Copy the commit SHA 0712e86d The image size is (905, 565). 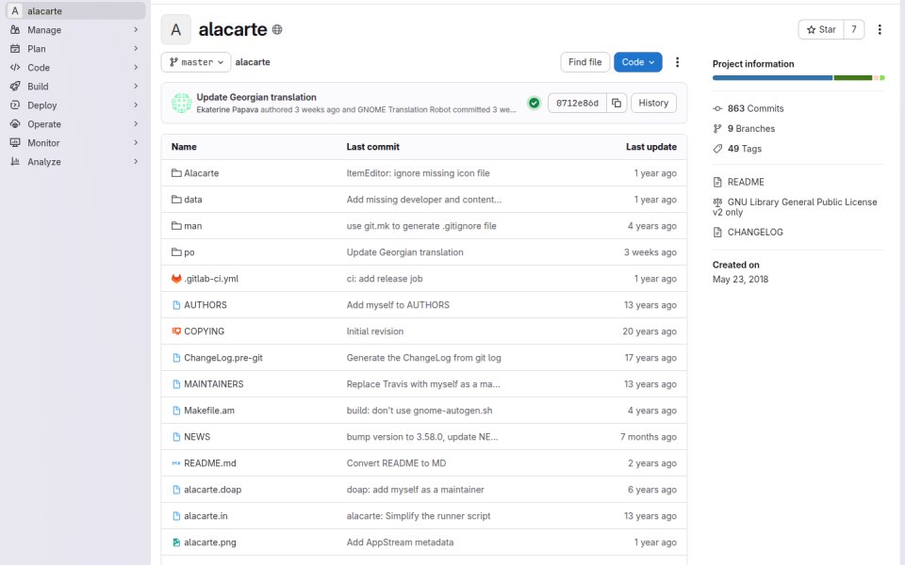click(x=617, y=104)
